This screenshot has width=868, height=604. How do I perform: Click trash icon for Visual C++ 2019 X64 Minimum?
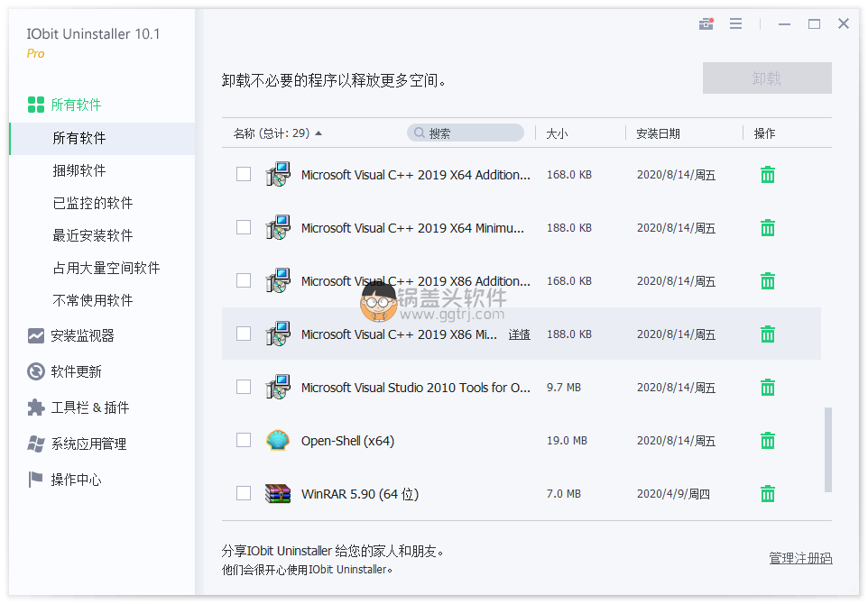768,228
